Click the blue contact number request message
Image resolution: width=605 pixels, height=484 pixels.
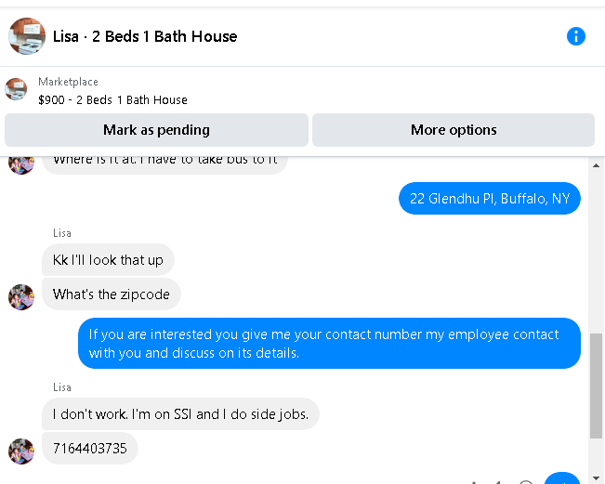(329, 343)
